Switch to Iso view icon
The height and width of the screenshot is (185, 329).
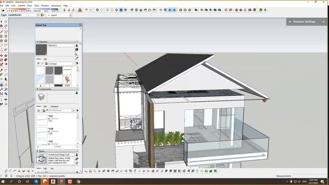tap(132, 10)
